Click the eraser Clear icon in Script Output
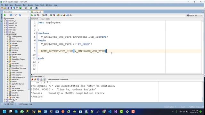This screenshot has width=205, height=115. pyautogui.click(x=35, y=80)
